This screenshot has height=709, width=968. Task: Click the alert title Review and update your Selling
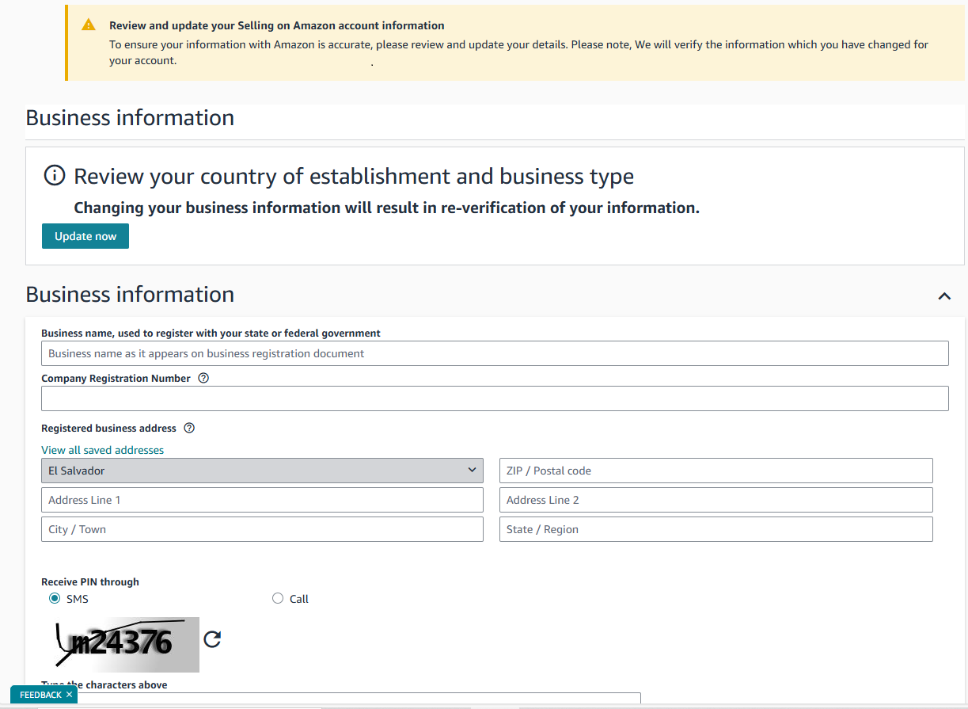tap(277, 25)
